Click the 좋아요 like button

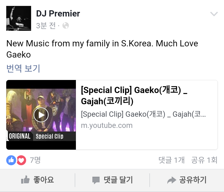coord(37,180)
